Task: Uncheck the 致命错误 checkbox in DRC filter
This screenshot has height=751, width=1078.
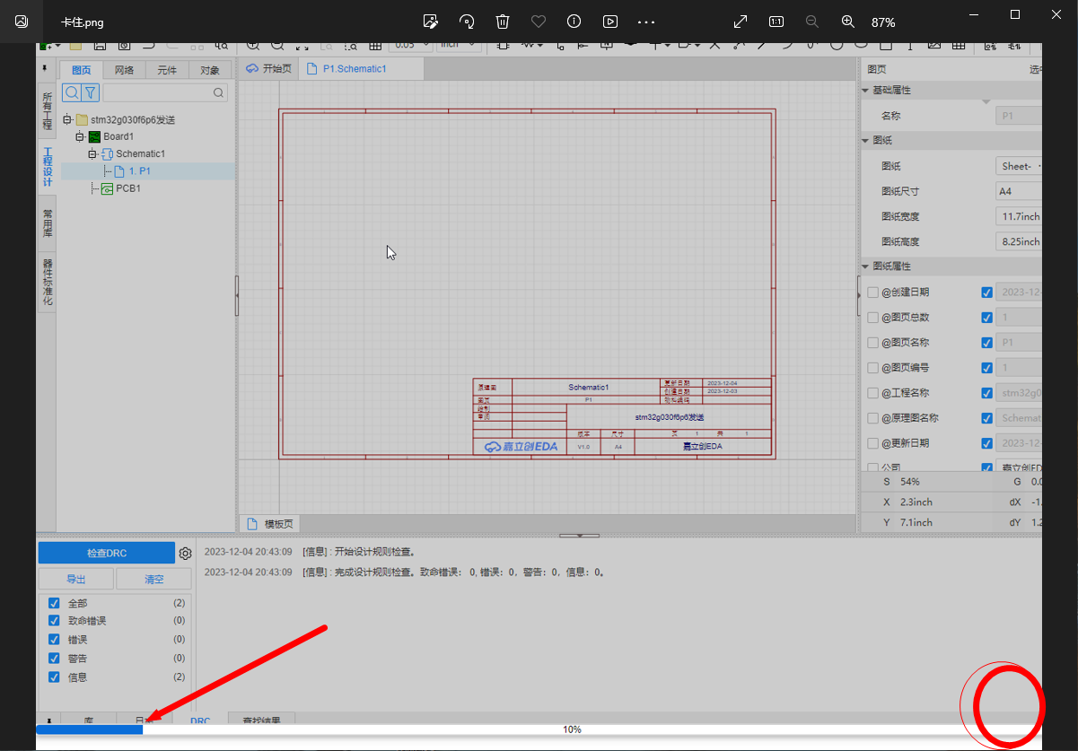Action: click(54, 621)
